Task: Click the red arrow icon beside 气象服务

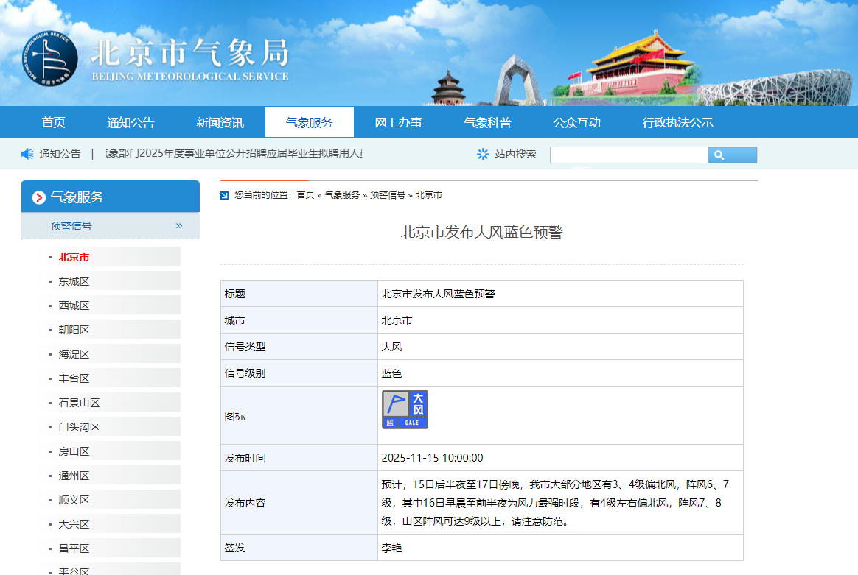Action: click(x=39, y=197)
